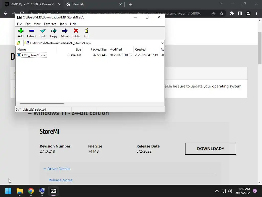
Task: Click the packed size 76 229 446
Action: [x=100, y=55]
